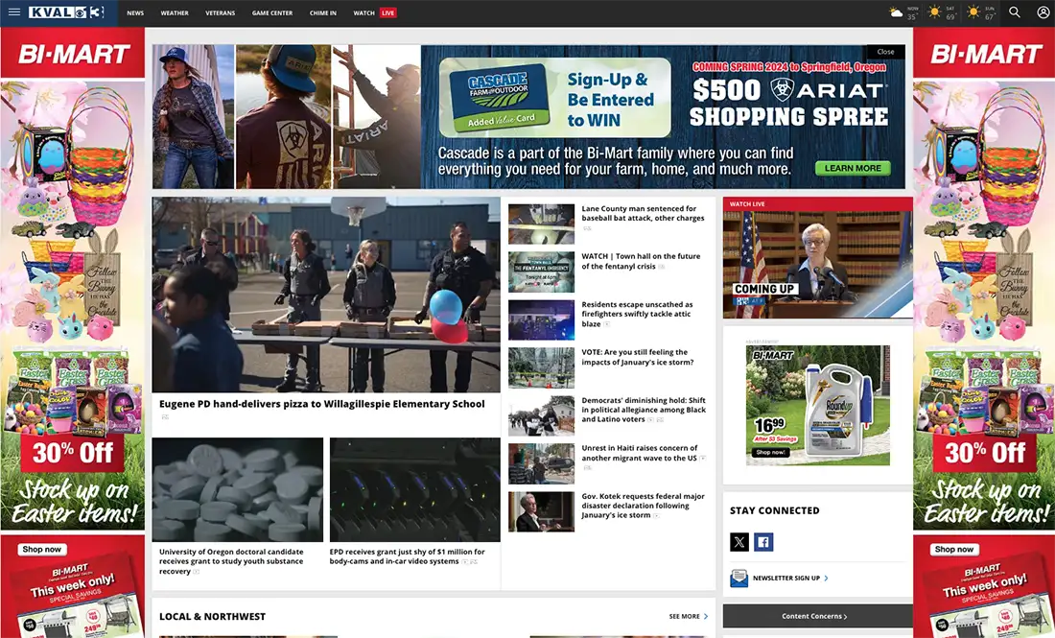Open University of Oregon doctoral candidate story
This screenshot has height=638, width=1055.
coord(231,561)
